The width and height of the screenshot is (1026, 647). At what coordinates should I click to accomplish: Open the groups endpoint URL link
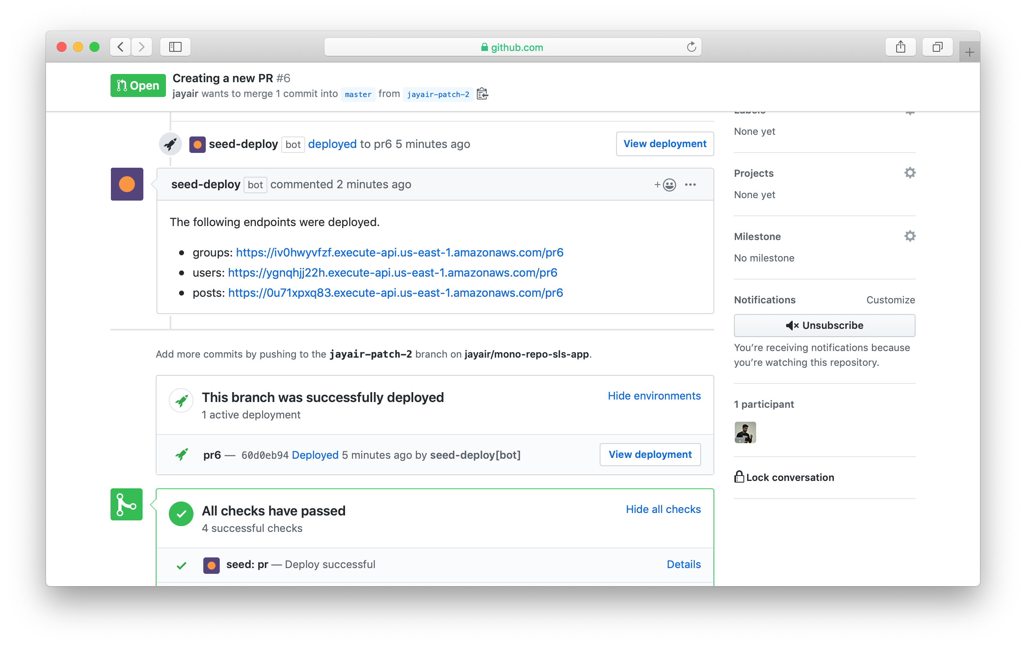point(399,252)
